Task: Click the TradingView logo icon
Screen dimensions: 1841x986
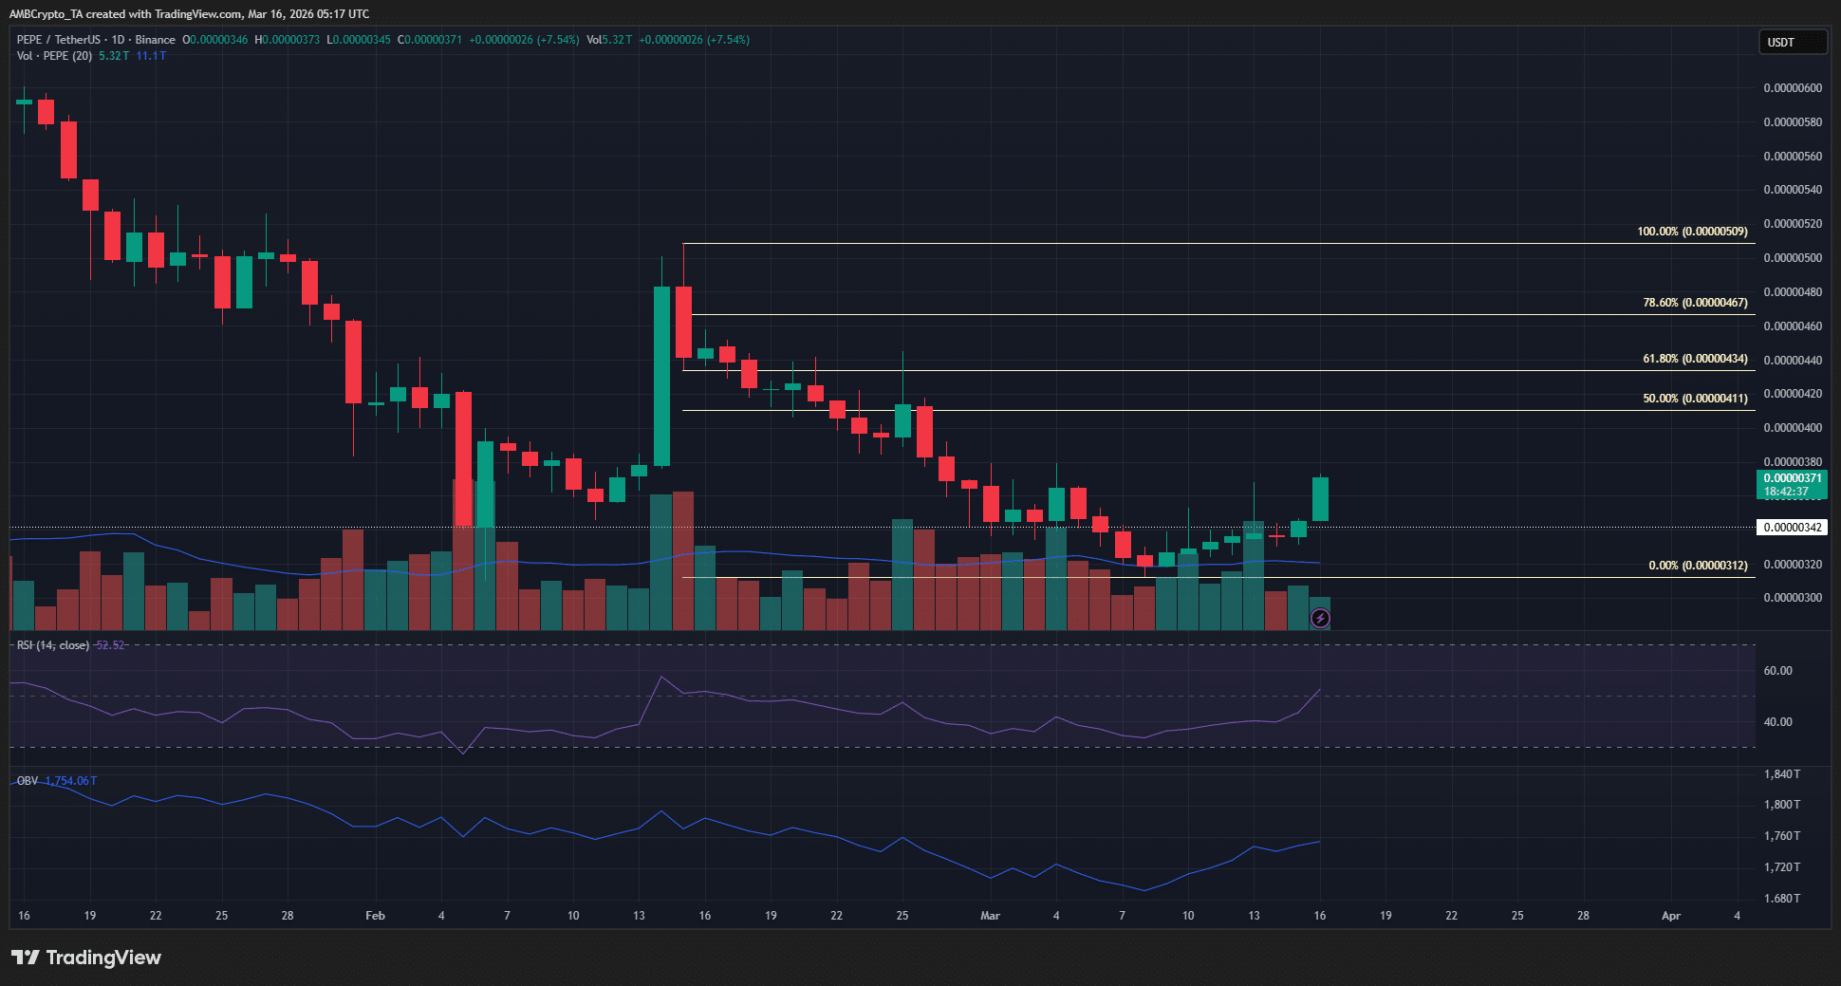Action: pyautogui.click(x=26, y=958)
